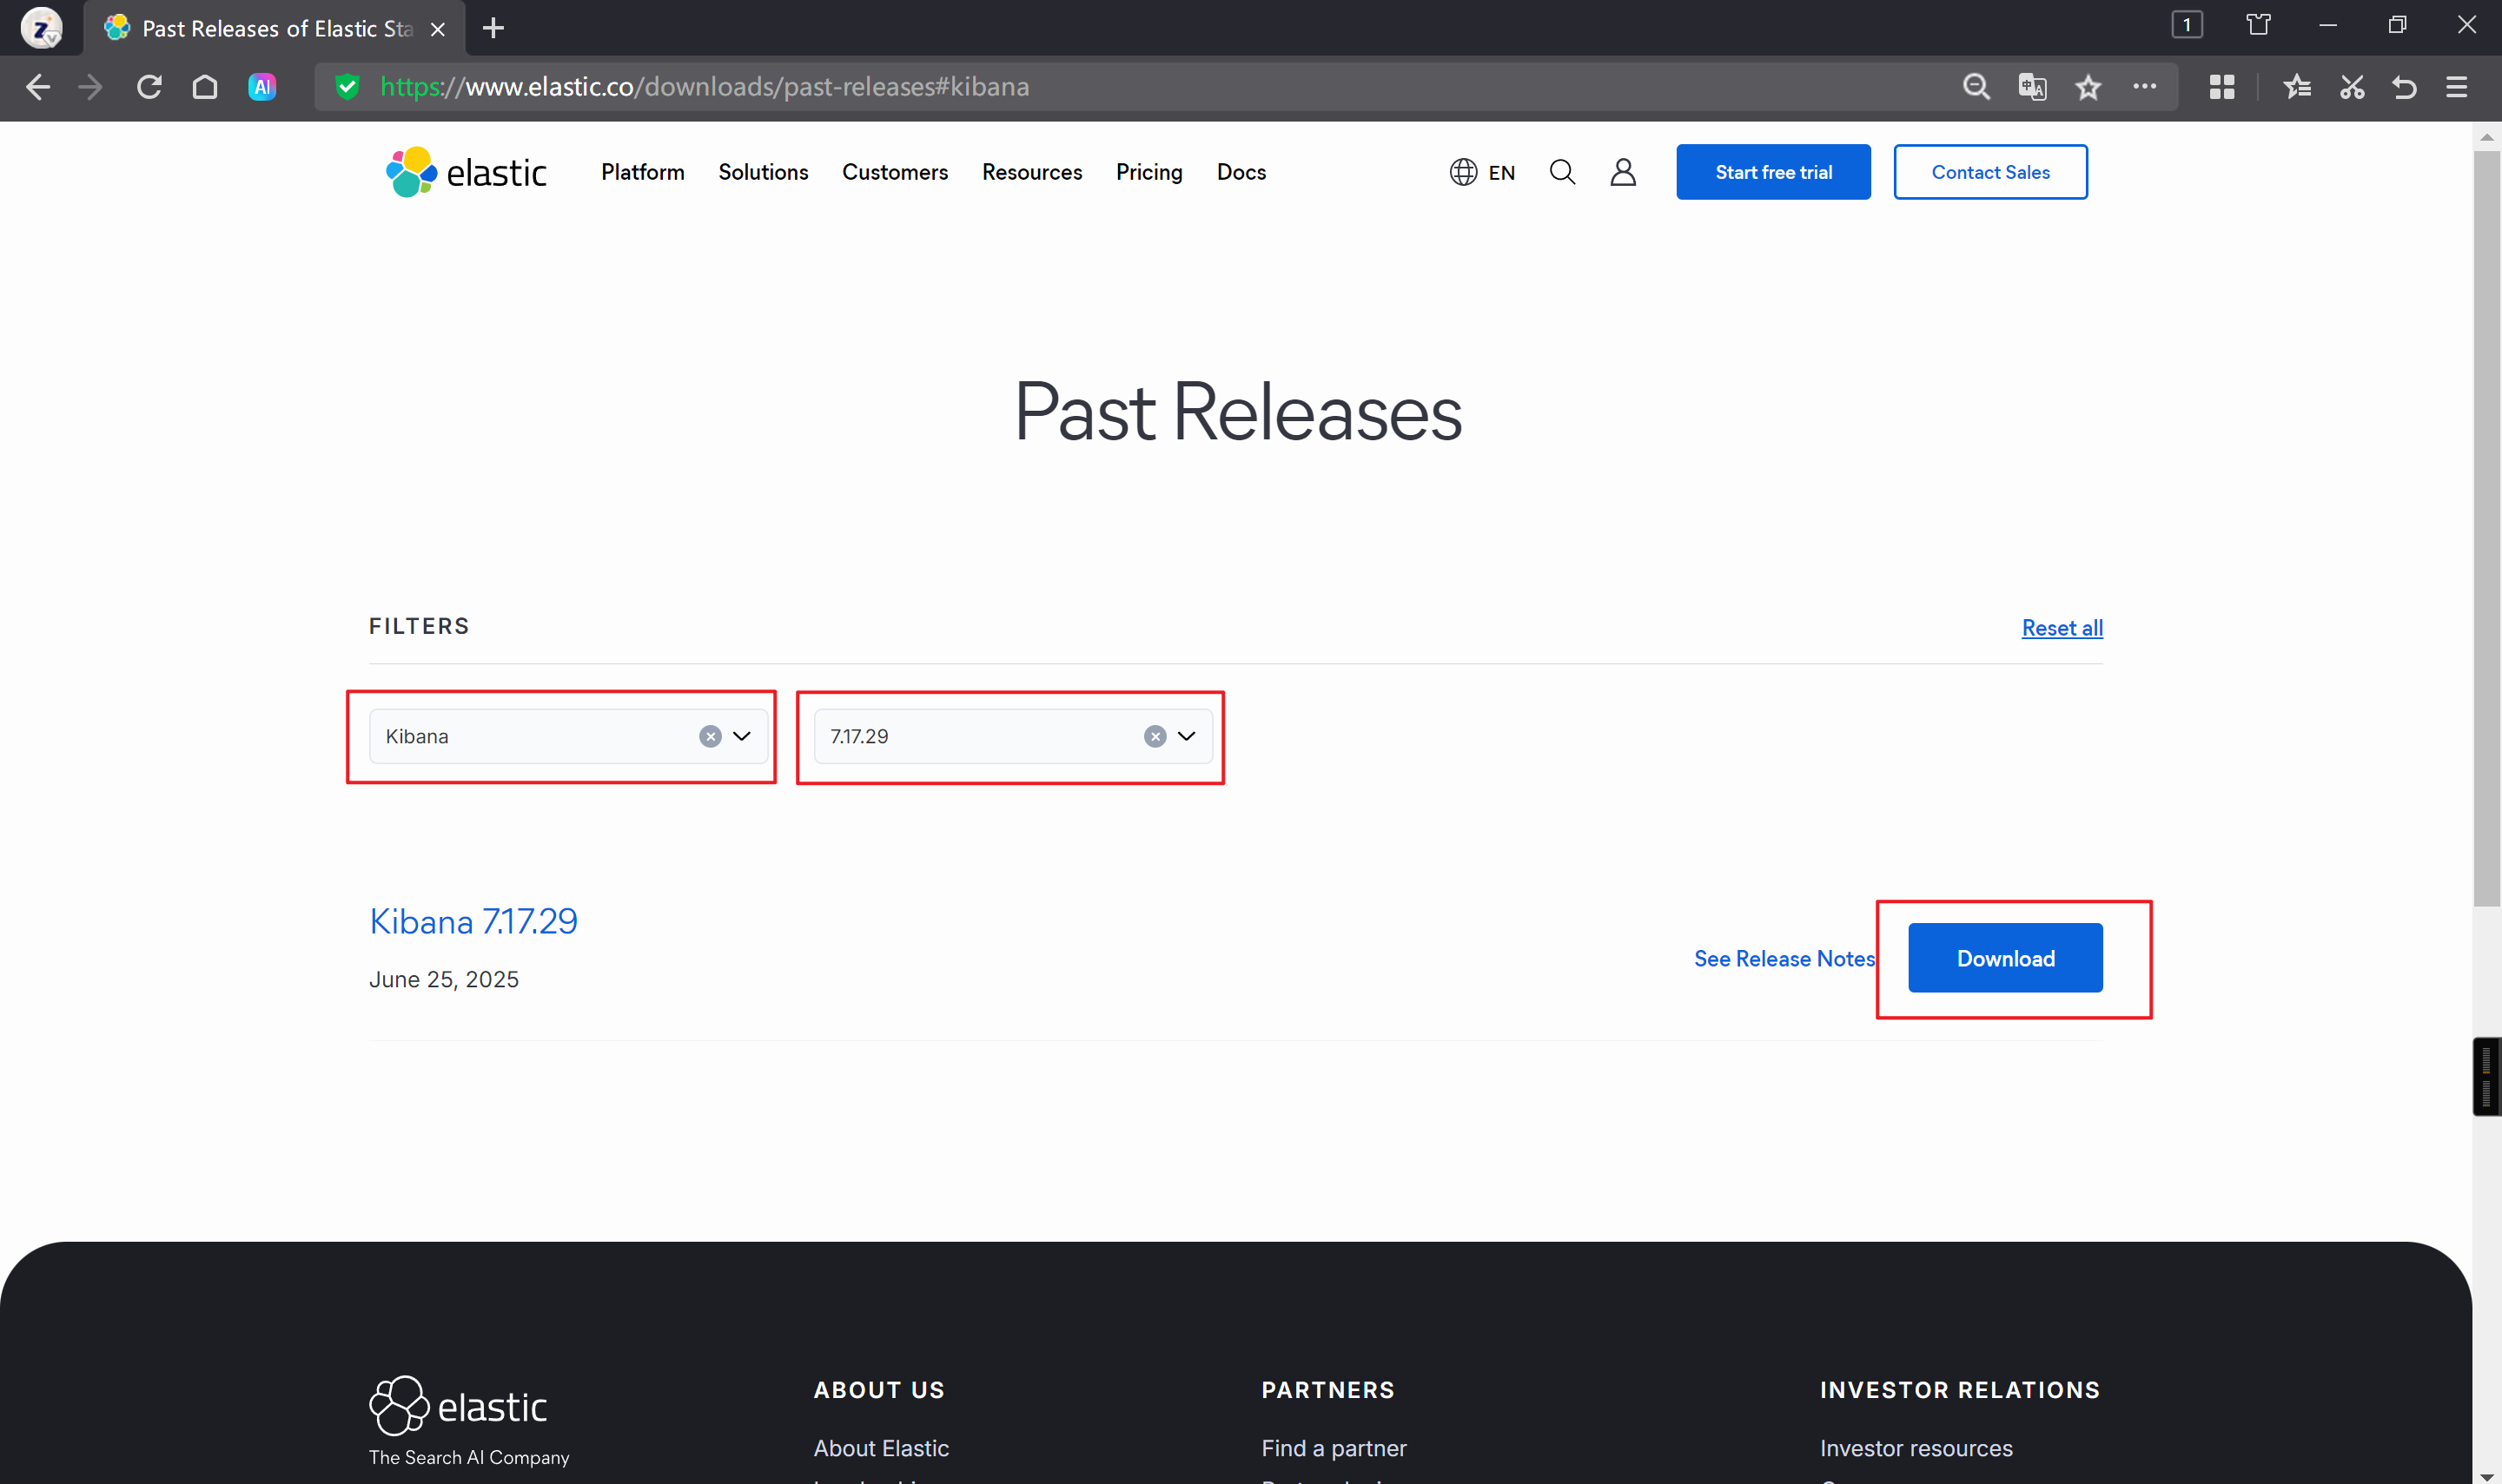
Task: Open the Customers menu
Action: pos(896,172)
